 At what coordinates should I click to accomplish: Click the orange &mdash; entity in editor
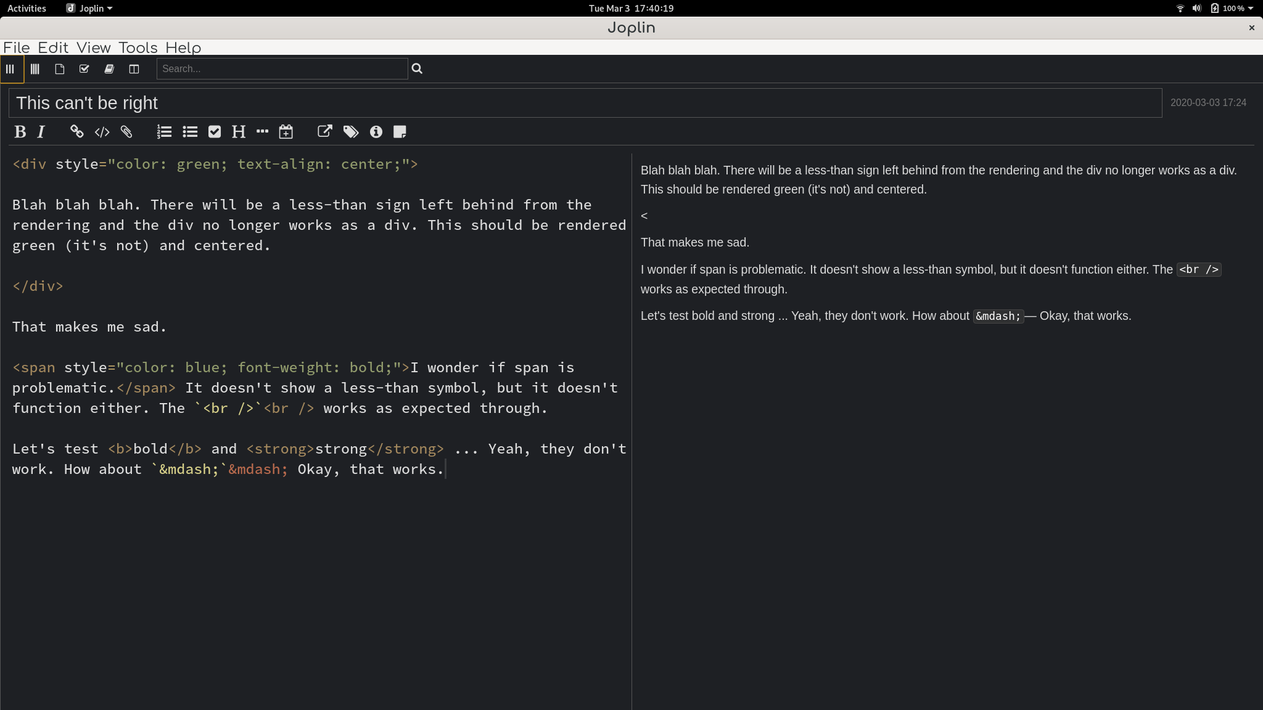pos(258,469)
